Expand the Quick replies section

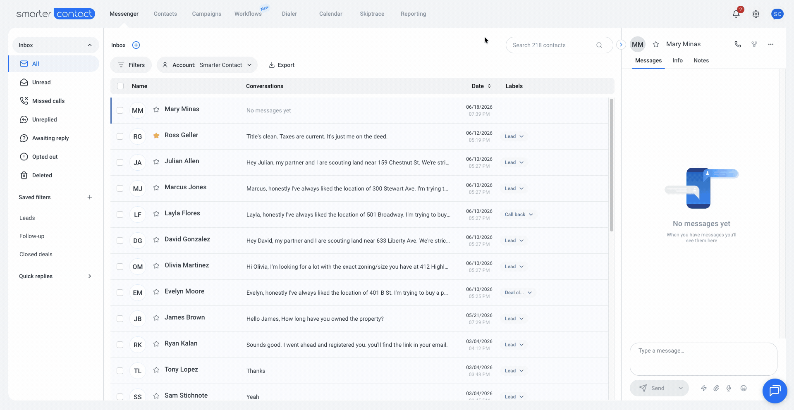coord(55,276)
